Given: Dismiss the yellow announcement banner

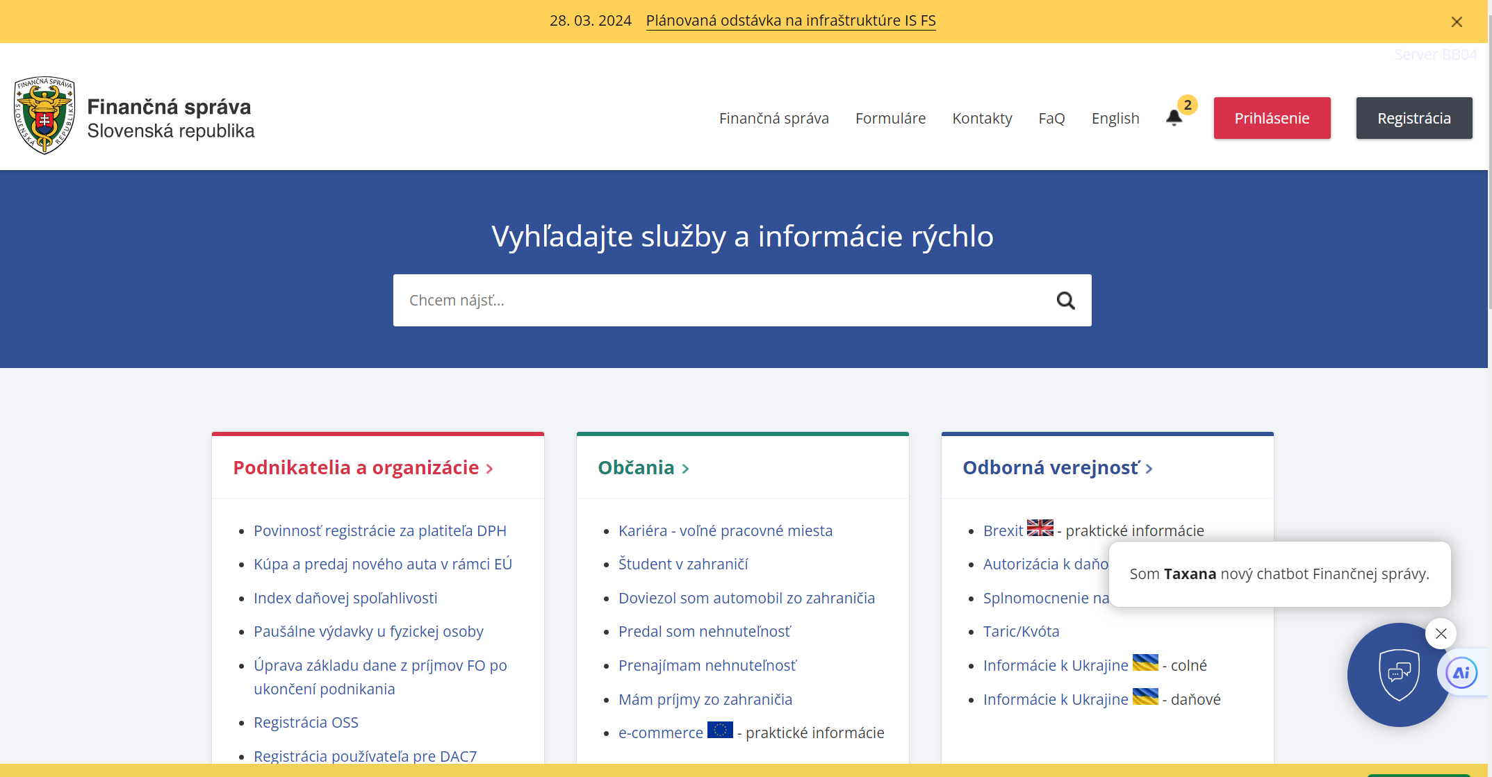Looking at the screenshot, I should [1457, 22].
